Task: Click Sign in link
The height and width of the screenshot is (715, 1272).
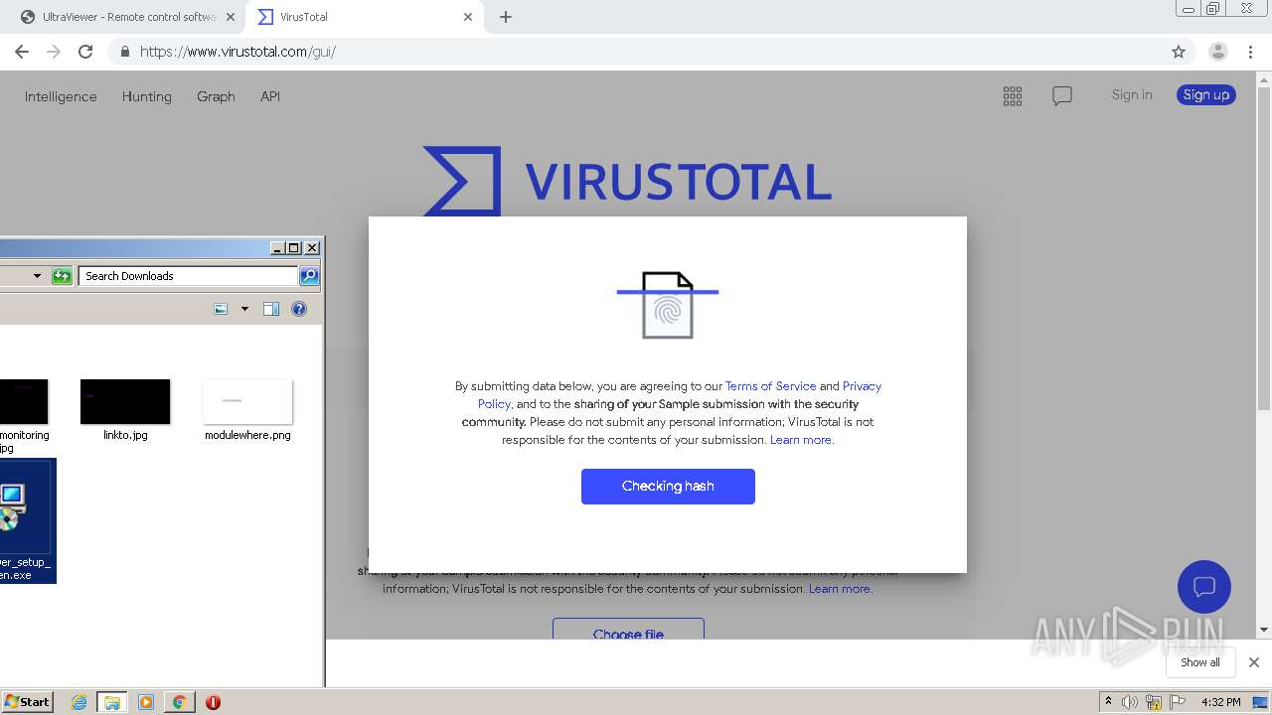Action: (1132, 95)
